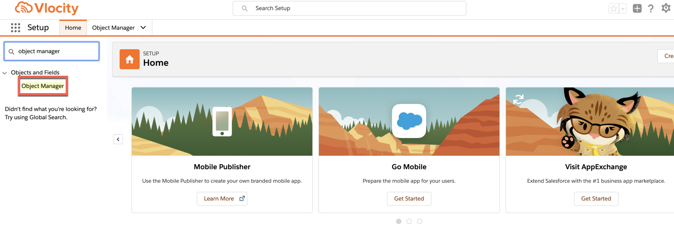
Task: Click the Go Mobile cloud app icon
Action: [x=409, y=121]
